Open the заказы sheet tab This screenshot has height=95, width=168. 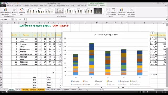pyautogui.click(x=66, y=89)
